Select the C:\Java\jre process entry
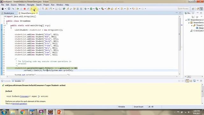 coord(197,31)
